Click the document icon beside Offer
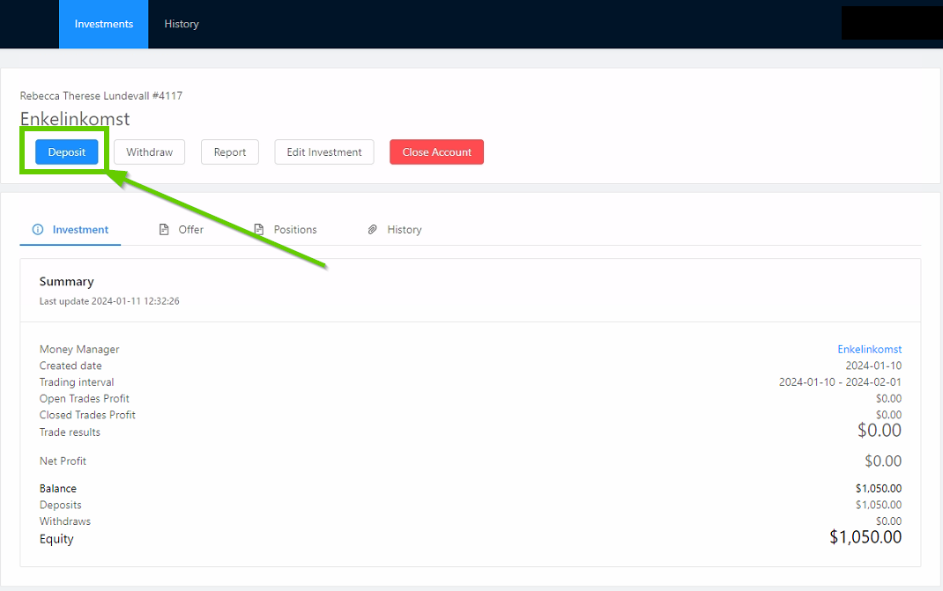Viewport: 943px width, 591px height. [x=164, y=230]
